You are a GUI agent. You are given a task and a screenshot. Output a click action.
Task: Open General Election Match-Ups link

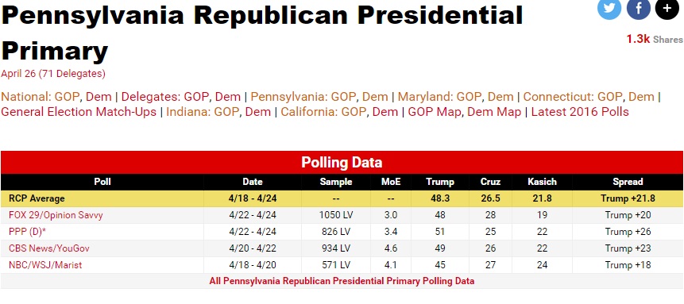(79, 112)
